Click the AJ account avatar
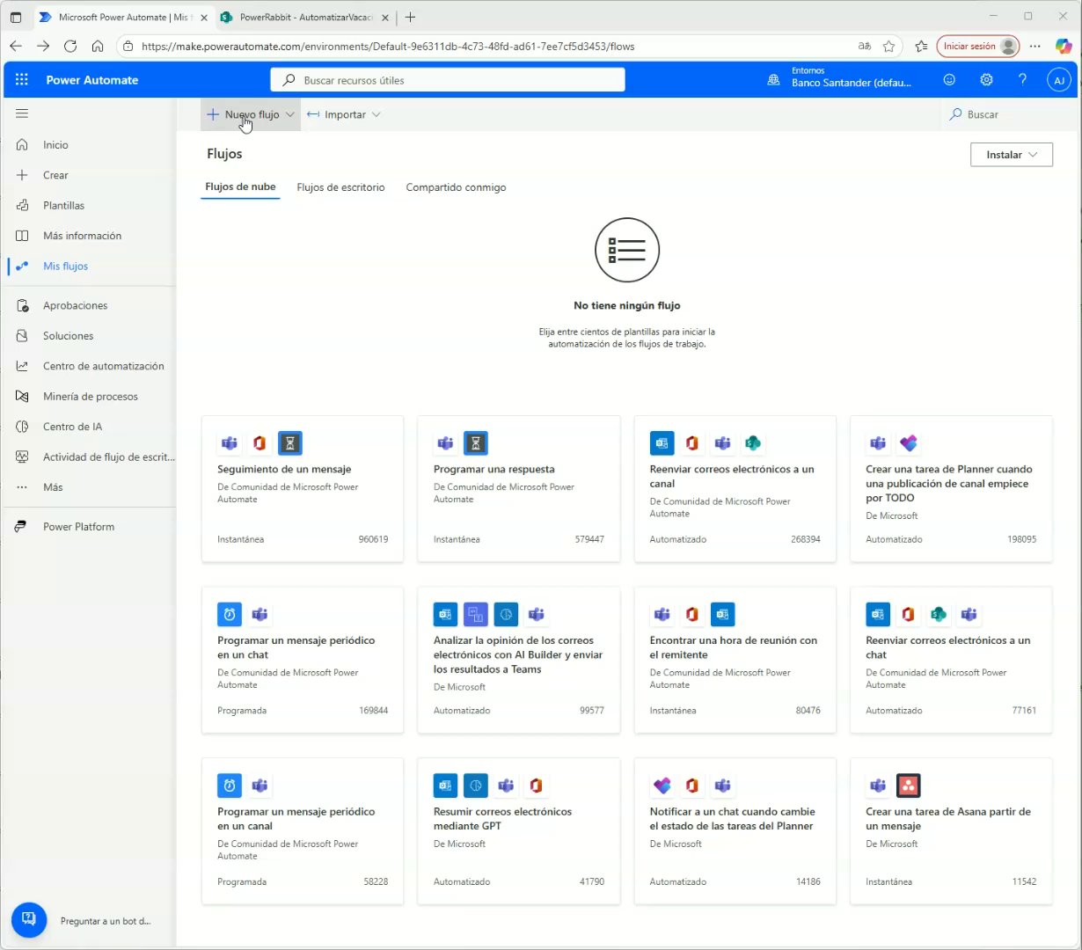This screenshot has height=950, width=1082. click(x=1059, y=80)
